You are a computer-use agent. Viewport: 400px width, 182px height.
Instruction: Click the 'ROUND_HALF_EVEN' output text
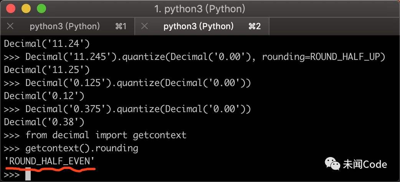(x=50, y=161)
